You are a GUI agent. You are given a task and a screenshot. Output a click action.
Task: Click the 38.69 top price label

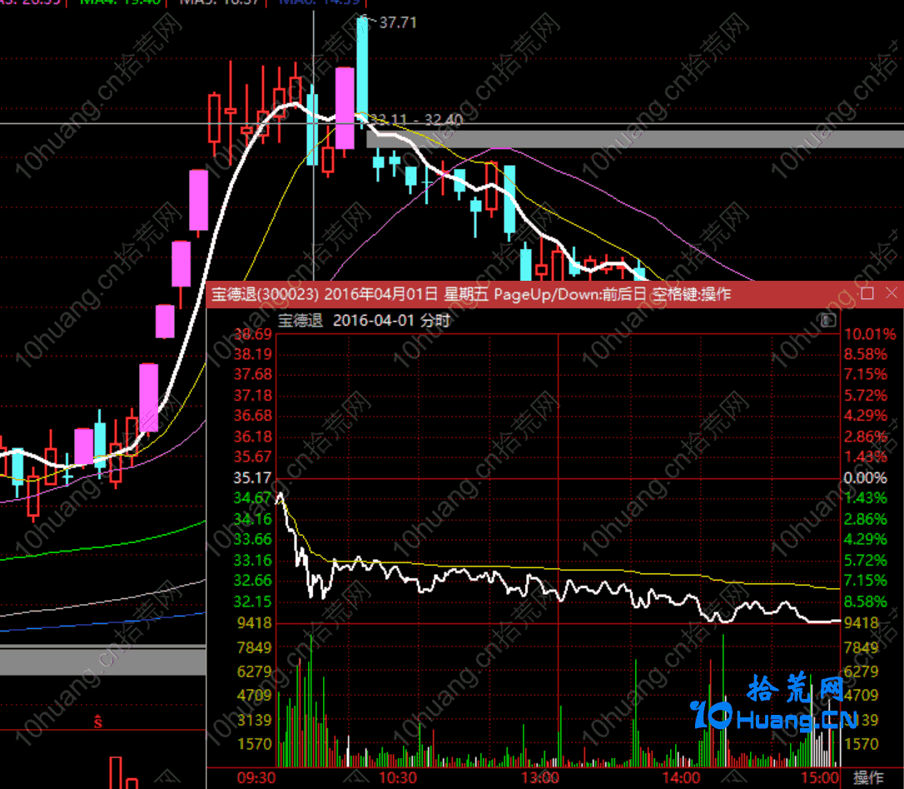click(x=252, y=334)
